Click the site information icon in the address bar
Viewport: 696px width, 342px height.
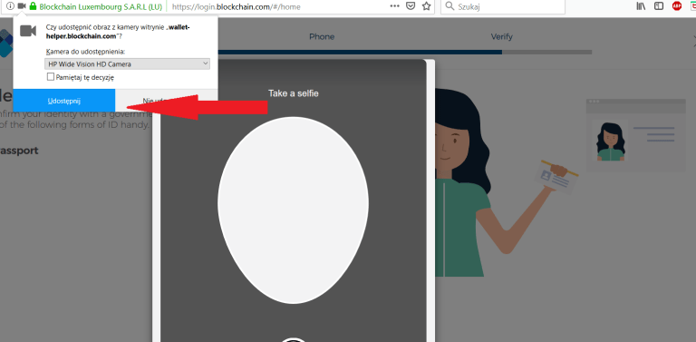coord(10,6)
